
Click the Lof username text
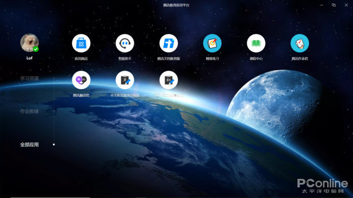(29, 58)
